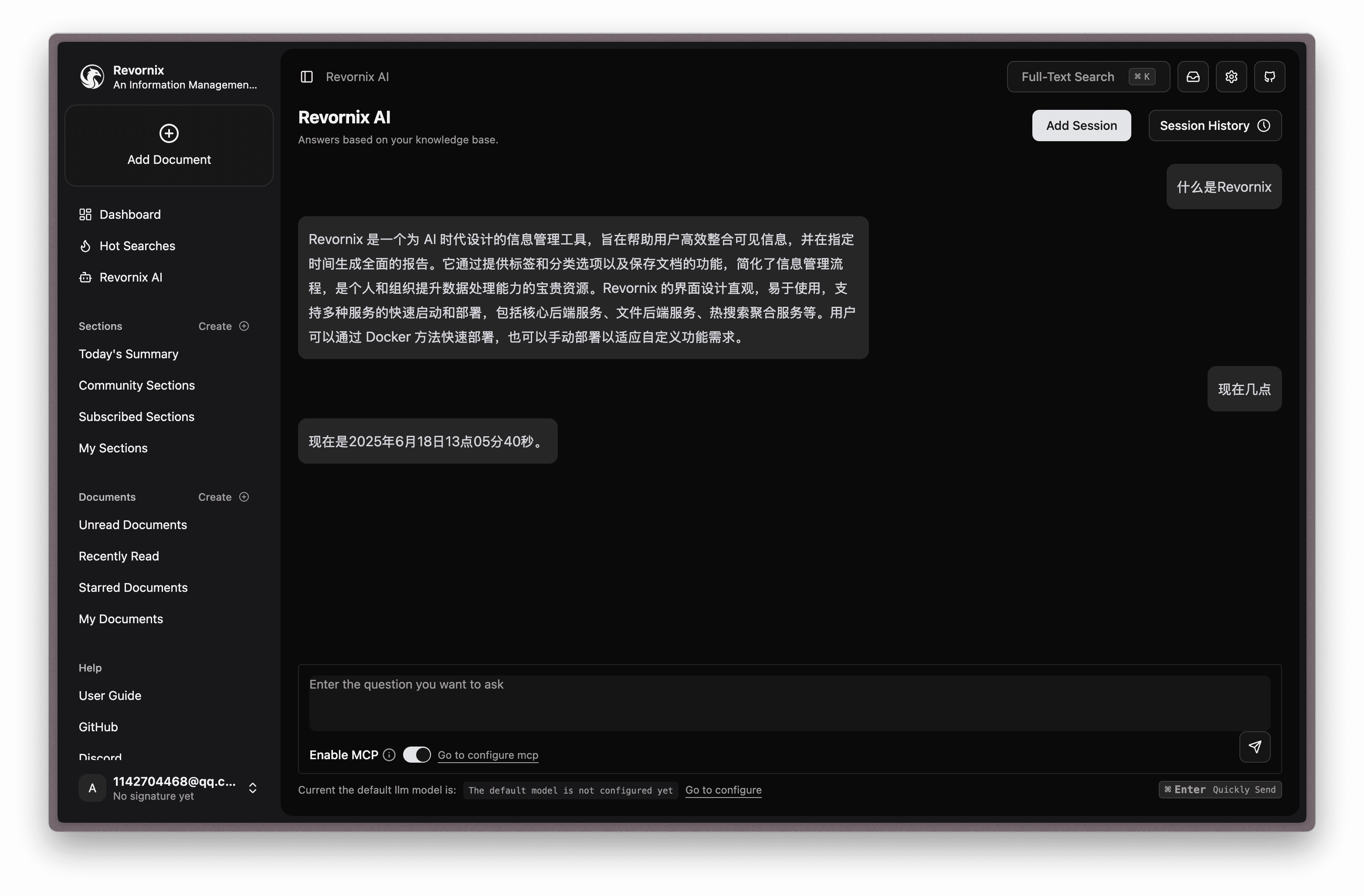Viewport: 1364px width, 896px height.
Task: Disable the Enable MCP switch
Action: [417, 755]
